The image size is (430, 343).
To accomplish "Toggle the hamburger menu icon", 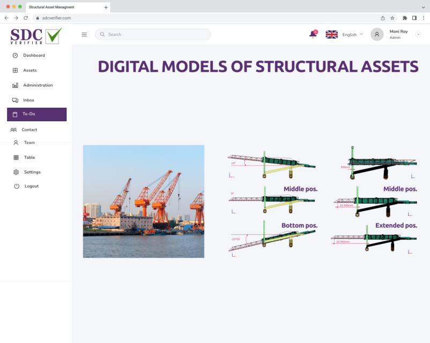I will pos(84,34).
